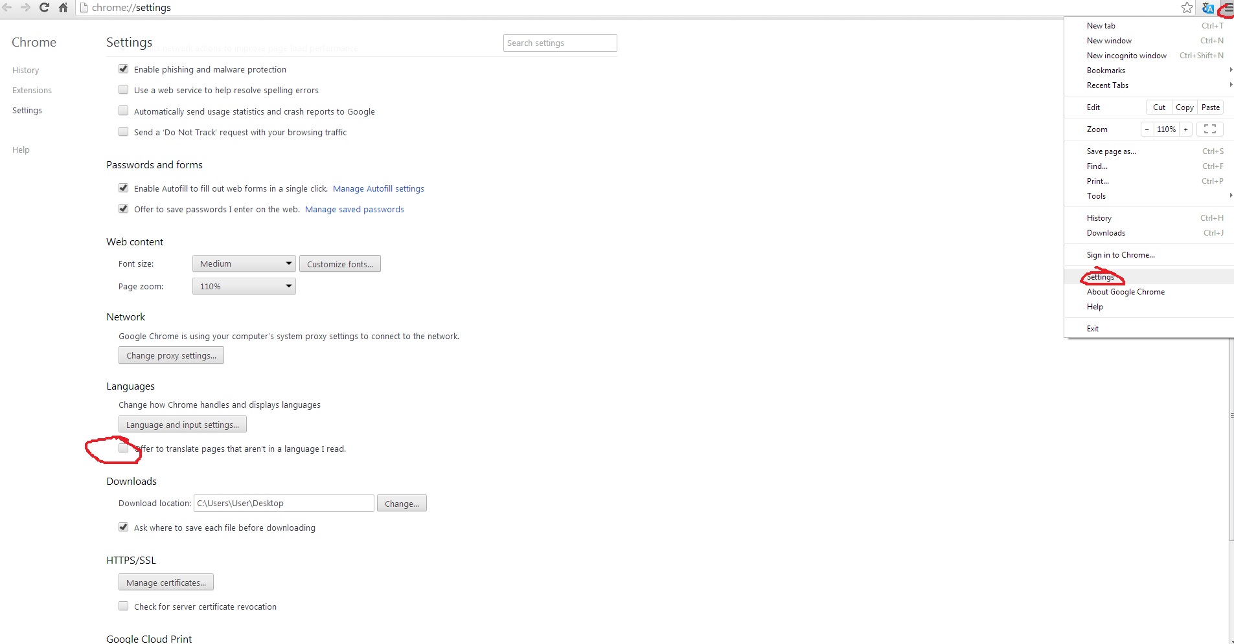Click the browser back arrow
This screenshot has width=1234, height=644.
pos(7,8)
